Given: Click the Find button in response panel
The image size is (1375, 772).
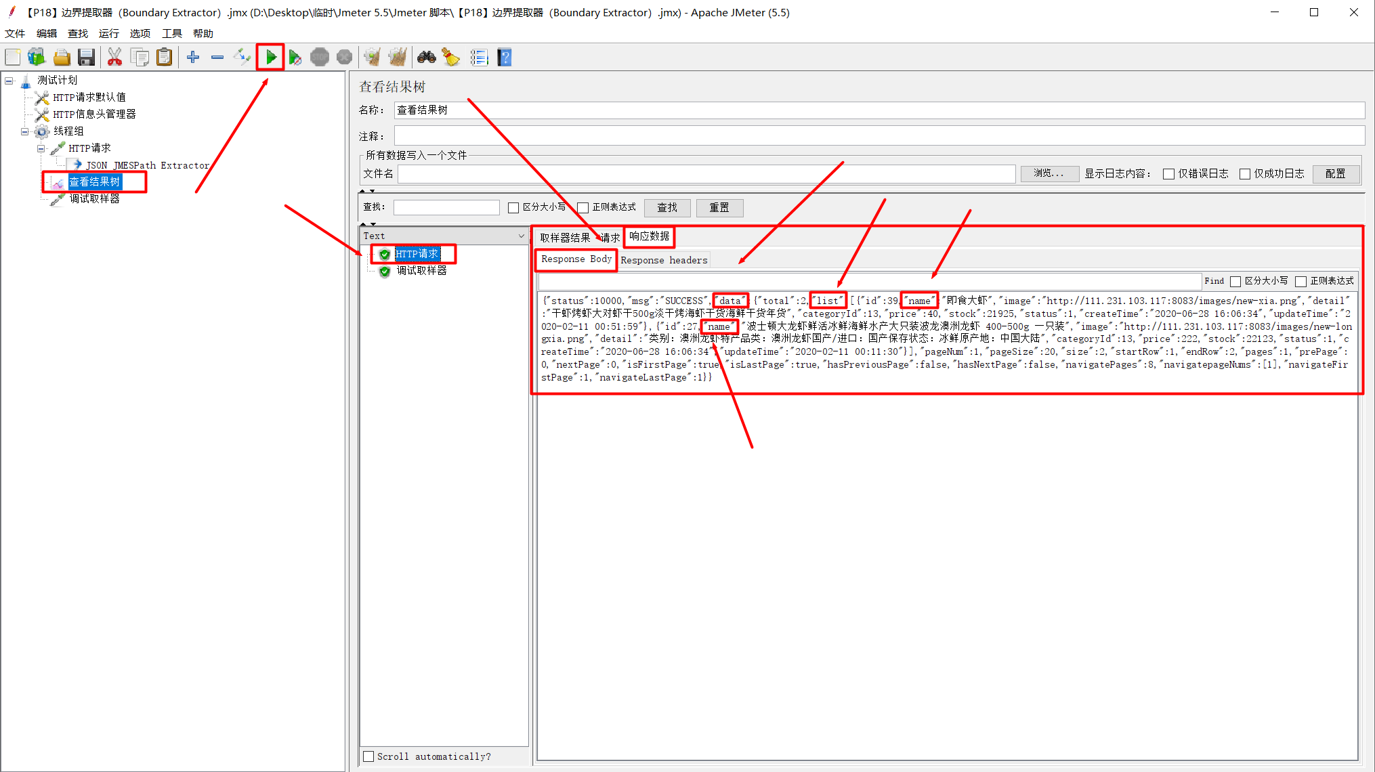Looking at the screenshot, I should click(x=1214, y=281).
